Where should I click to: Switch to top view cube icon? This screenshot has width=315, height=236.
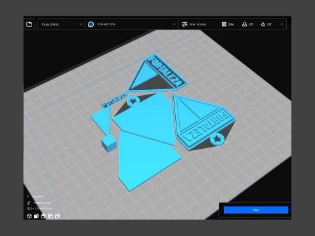(43, 216)
